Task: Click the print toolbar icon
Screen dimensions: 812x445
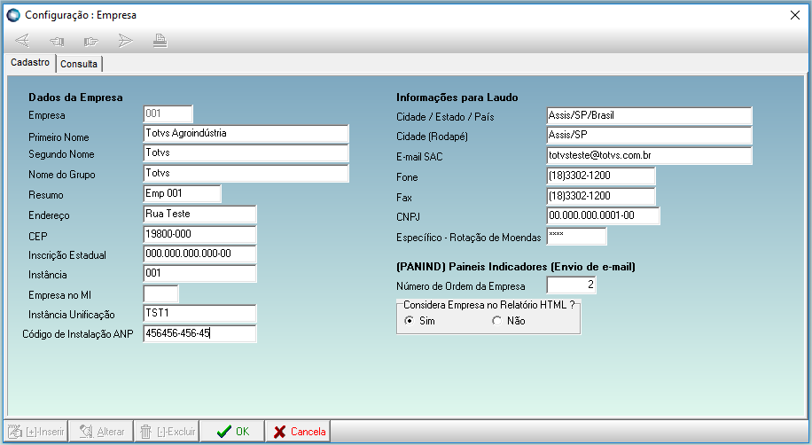Action: (x=160, y=41)
